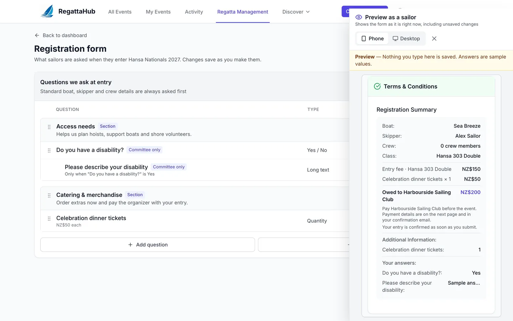This screenshot has width=513, height=321.
Task: Click the TYPE column header
Action: [313, 109]
